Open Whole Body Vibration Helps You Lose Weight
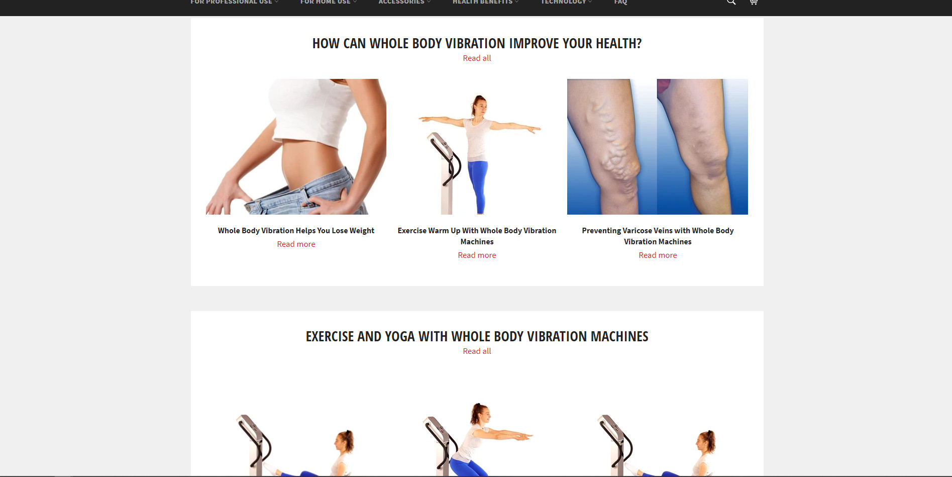The image size is (952, 477). pos(296,231)
